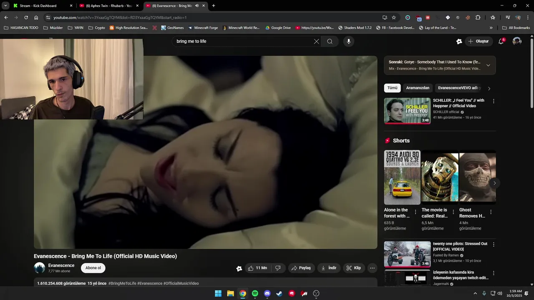Click the Paylaş share button
This screenshot has height=300, width=534.
301,268
